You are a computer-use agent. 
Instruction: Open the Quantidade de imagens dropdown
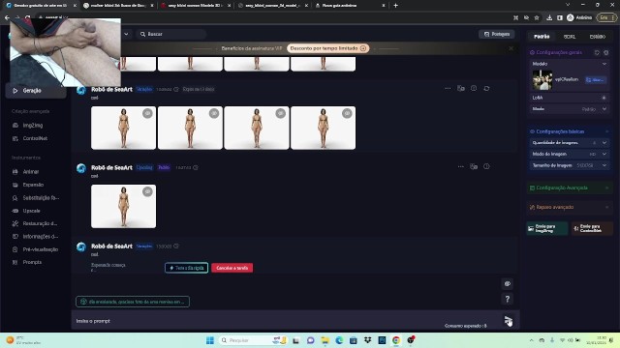[x=570, y=143]
